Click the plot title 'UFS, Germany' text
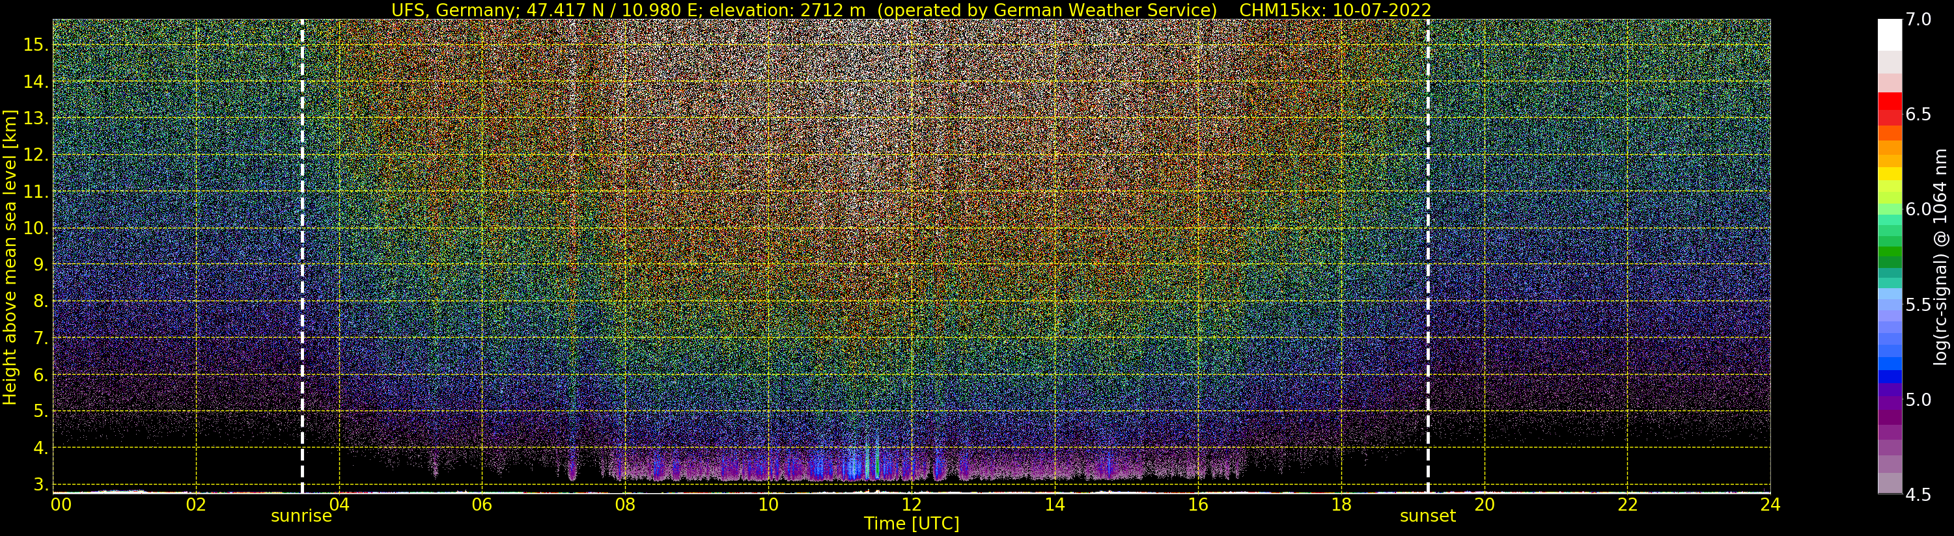 tap(454, 10)
